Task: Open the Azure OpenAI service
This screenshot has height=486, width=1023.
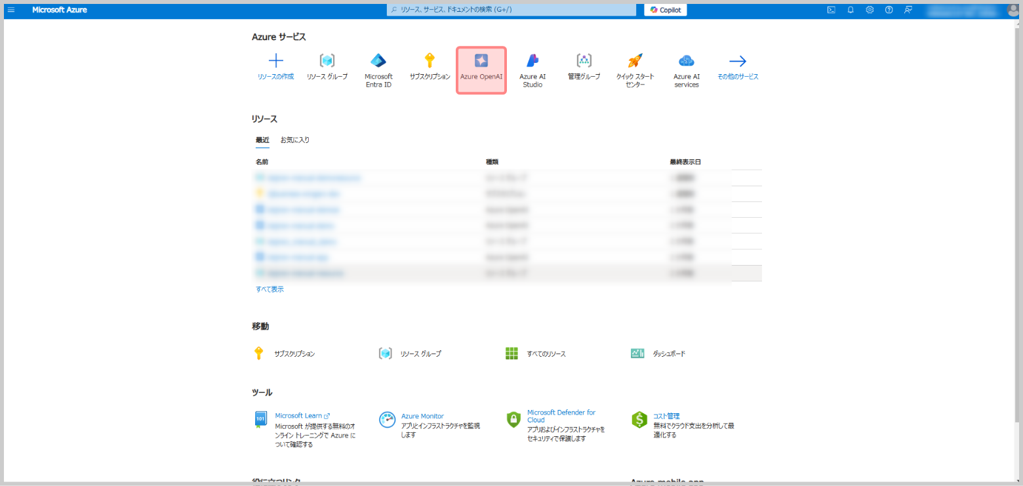Action: point(481,70)
